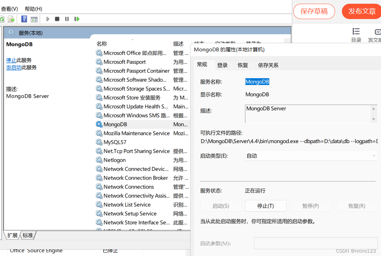This screenshot has height=256, width=381.
Task: Click the 暂停(P) button
Action: tap(311, 206)
